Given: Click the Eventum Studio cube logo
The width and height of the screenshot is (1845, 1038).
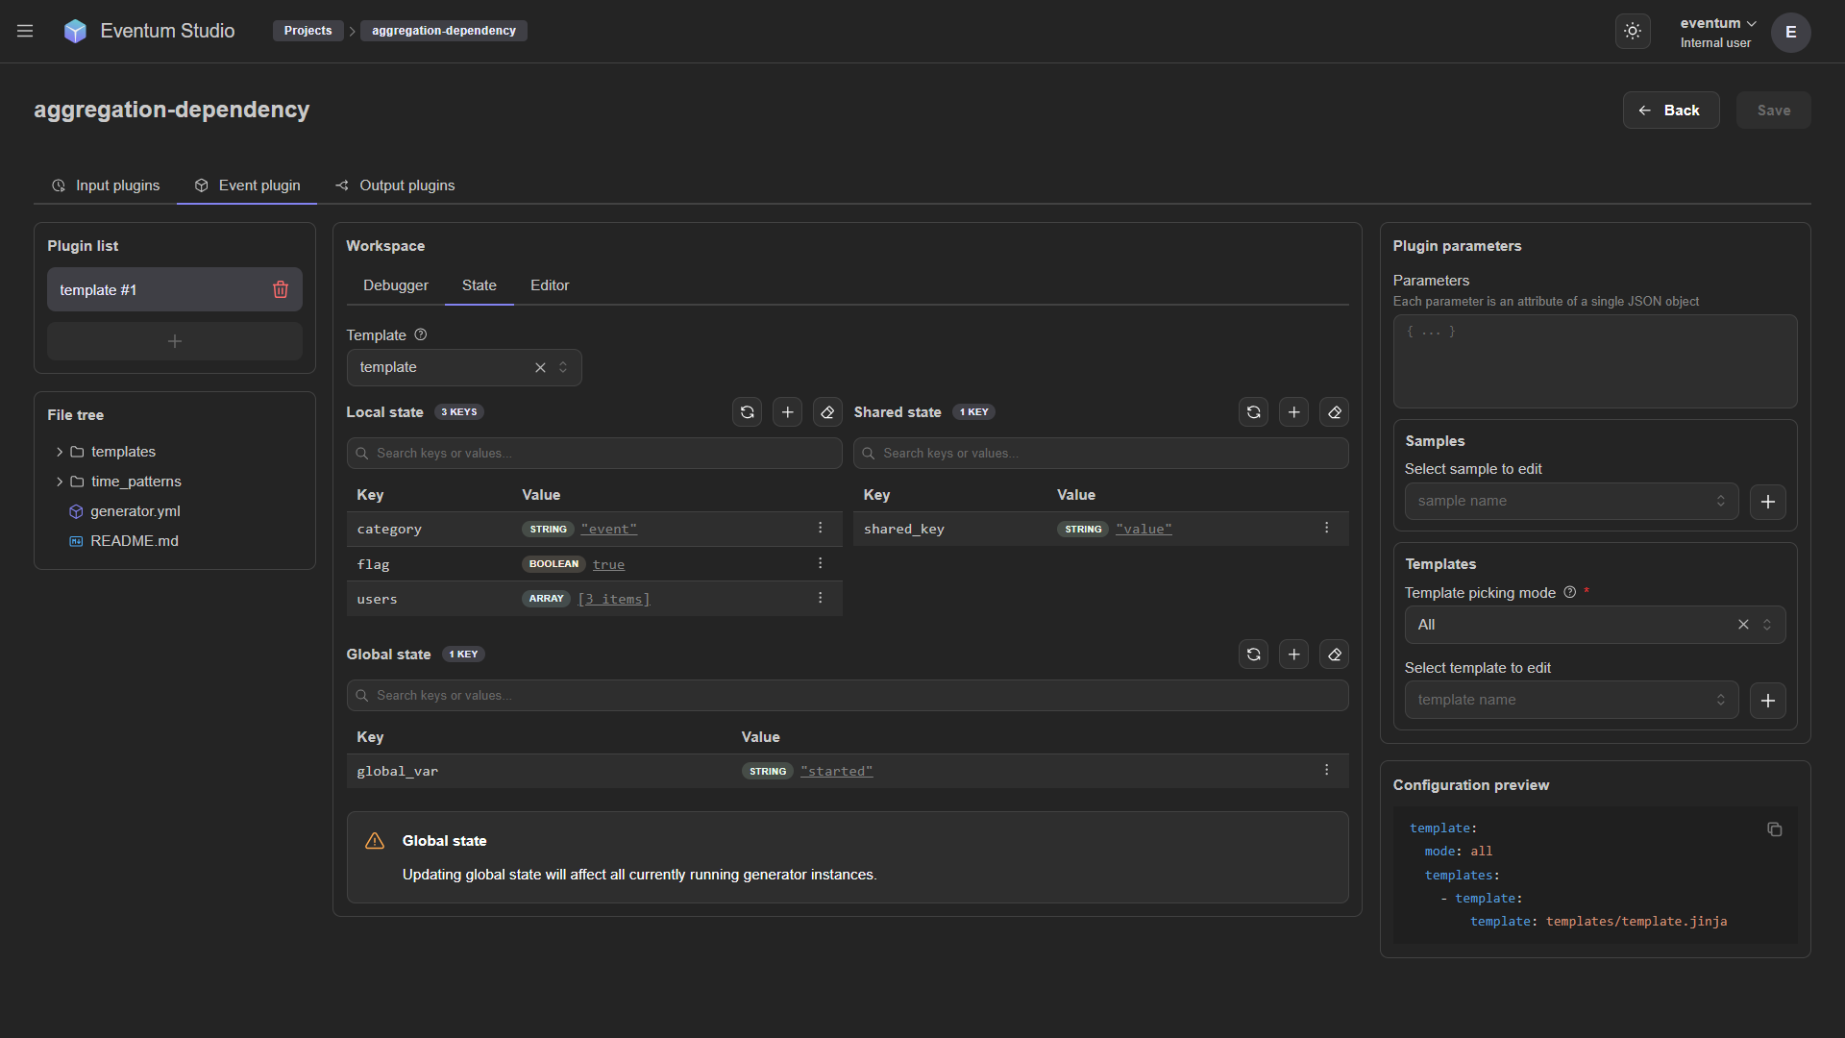Looking at the screenshot, I should (x=75, y=31).
